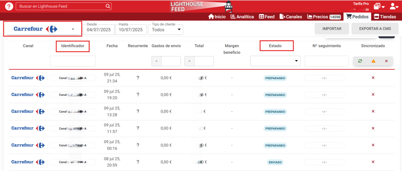Click red X sync icon of 00:16 order

pos(373,145)
